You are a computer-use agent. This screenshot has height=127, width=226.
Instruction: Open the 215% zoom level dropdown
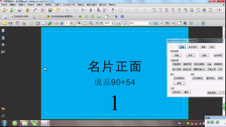(112, 23)
